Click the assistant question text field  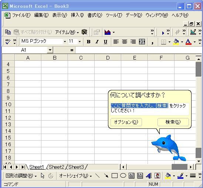149,109
